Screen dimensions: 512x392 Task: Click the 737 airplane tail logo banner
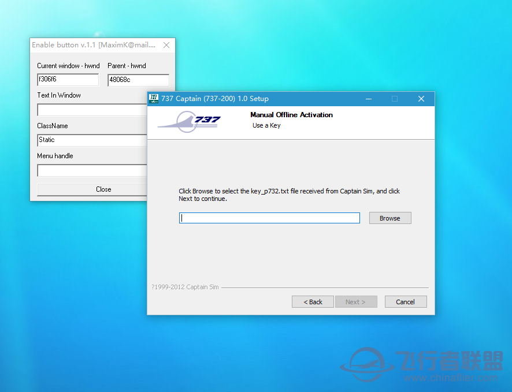coord(189,122)
